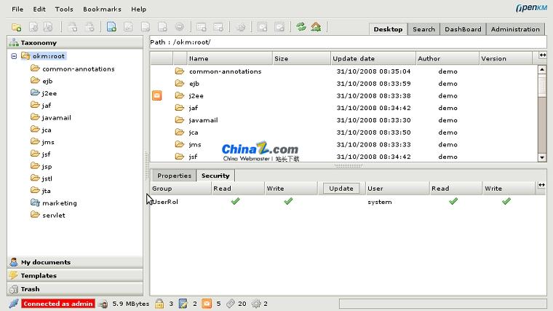Click the green Refresh arrows icon
The height and width of the screenshot is (311, 553).
click(x=301, y=27)
